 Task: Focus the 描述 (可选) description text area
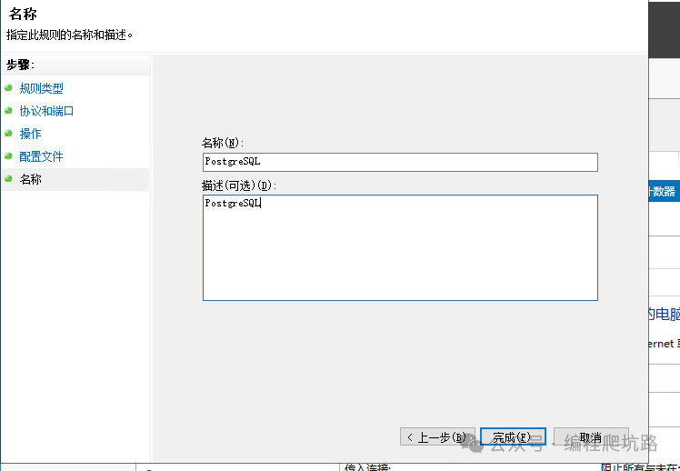[400, 247]
